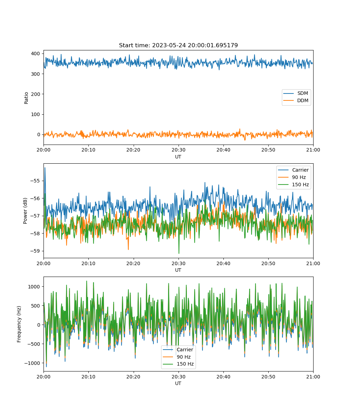This screenshot has height=417, width=348.
Task: Click the 90 Hz legend entry in the frequency plot
Action: coord(177,357)
